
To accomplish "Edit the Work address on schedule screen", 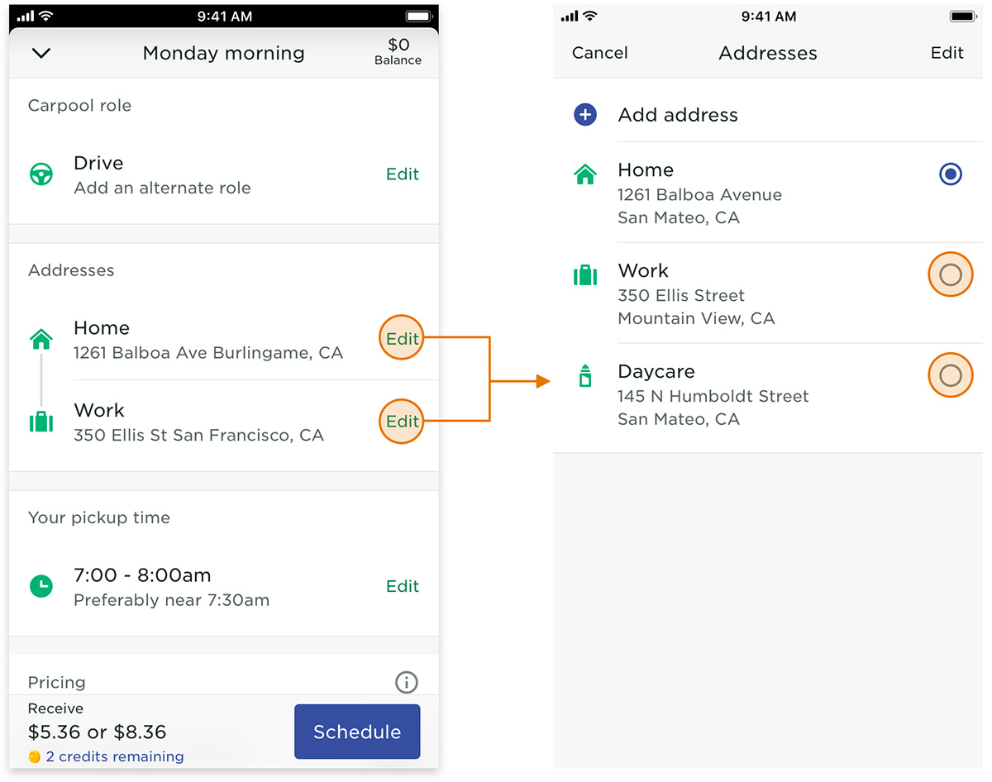I will (402, 422).
